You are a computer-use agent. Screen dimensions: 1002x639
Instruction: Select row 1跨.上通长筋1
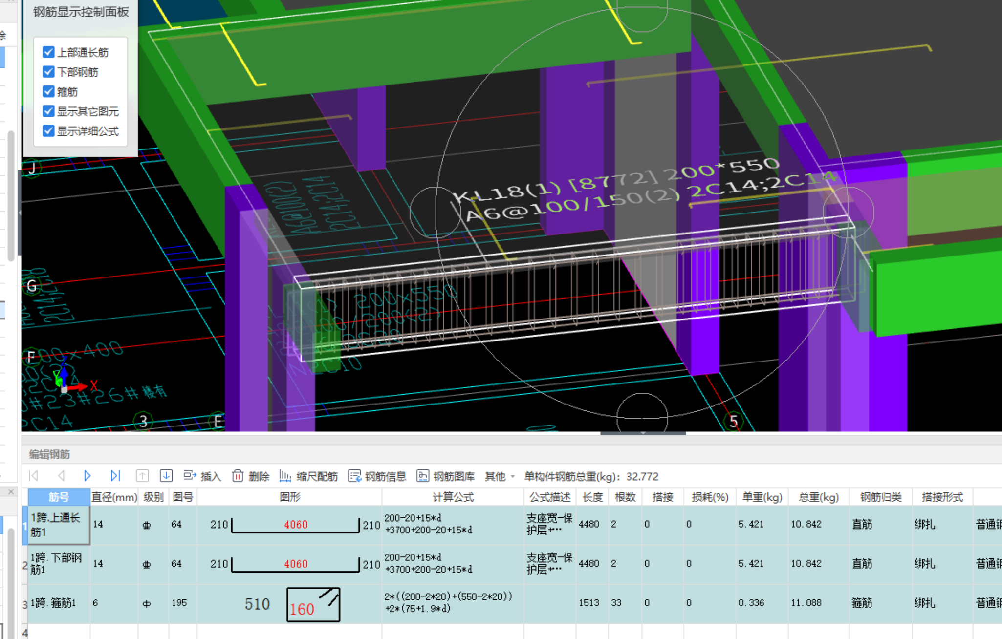pos(59,525)
